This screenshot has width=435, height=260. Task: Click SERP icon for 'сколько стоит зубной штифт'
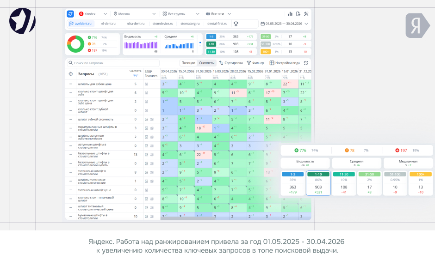point(147,110)
